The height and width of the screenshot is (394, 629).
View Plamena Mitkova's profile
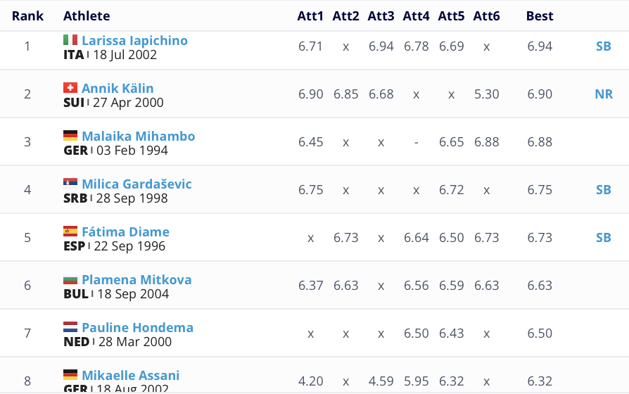136,280
